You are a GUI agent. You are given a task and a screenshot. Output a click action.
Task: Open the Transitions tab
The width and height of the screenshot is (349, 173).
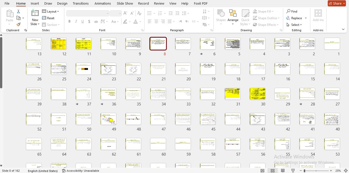pos(81,3)
